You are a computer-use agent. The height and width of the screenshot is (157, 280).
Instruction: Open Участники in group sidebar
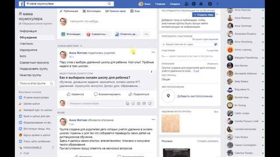(26, 44)
